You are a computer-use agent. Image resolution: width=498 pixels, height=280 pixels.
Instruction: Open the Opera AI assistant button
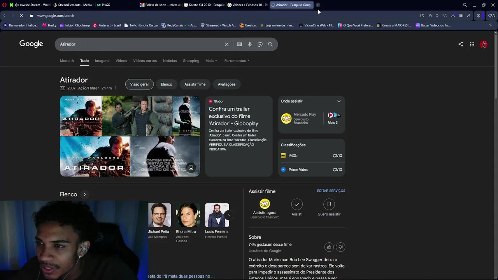pyautogui.click(x=492, y=16)
